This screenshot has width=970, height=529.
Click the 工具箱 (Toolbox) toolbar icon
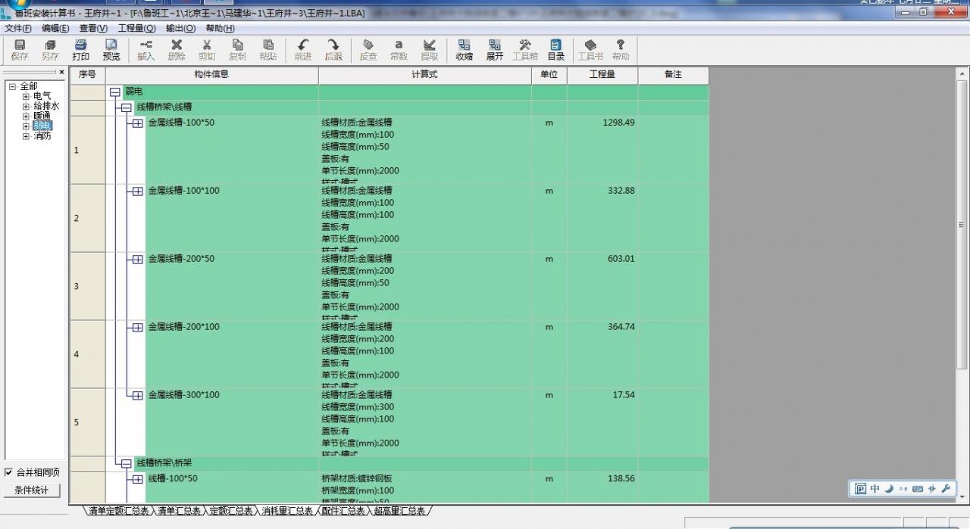tap(525, 50)
